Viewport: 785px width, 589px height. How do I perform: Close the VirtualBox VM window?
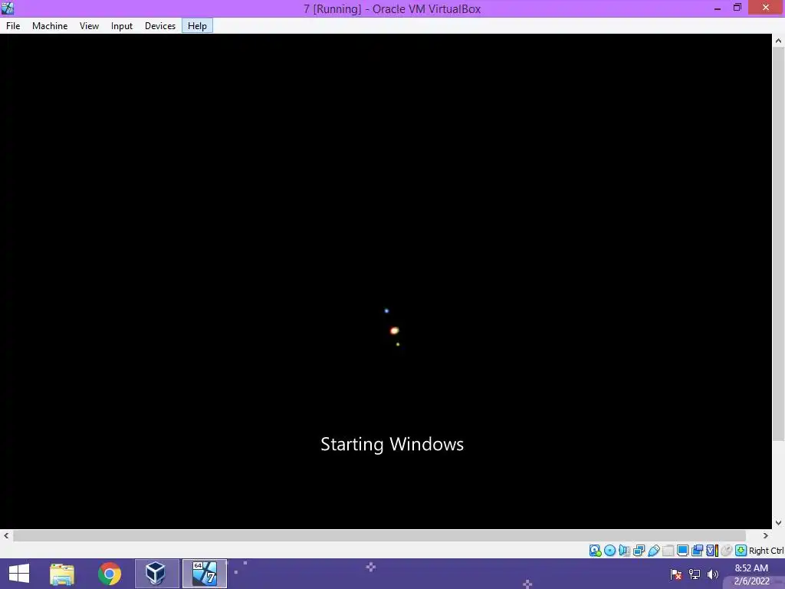click(766, 8)
